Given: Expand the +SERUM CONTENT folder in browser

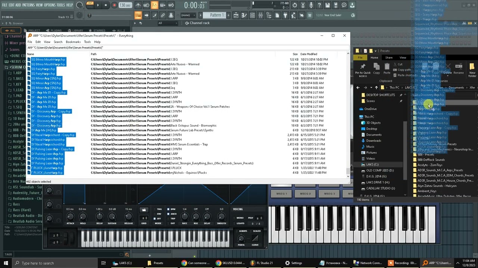Looking at the screenshot, I should 16,67.
